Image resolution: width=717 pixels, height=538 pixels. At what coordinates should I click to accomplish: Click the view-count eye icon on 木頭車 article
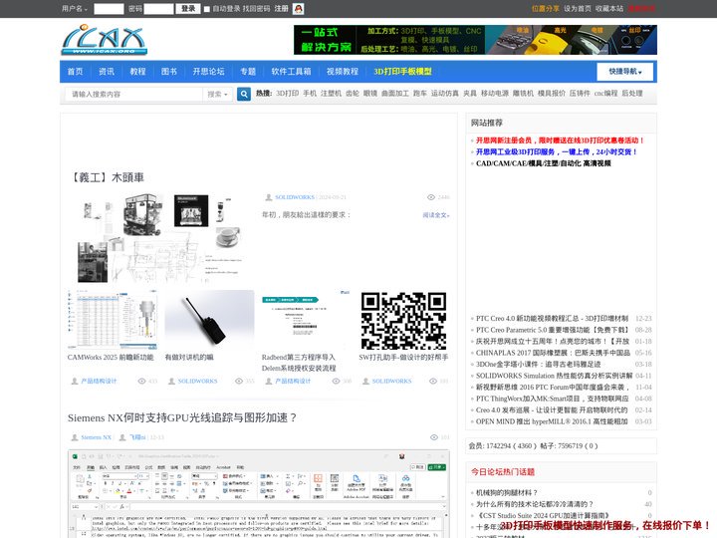tap(431, 197)
